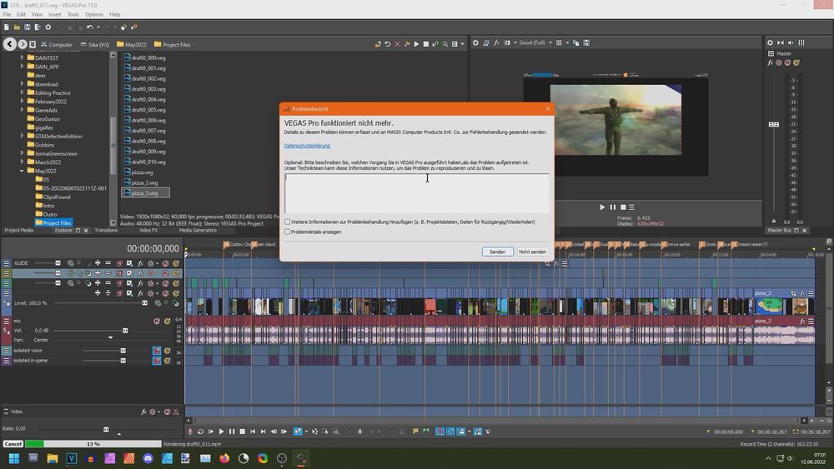Open the Windows Start menu
Image resolution: width=834 pixels, height=469 pixels.
coord(14,458)
